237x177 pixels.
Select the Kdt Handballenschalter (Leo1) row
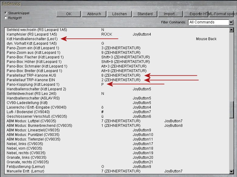click(32, 39)
